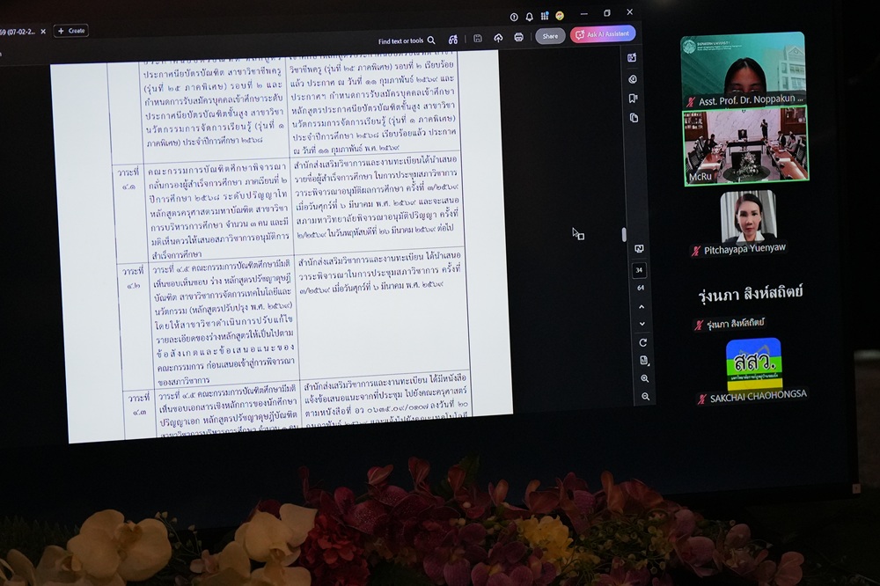Click the Create button
The image size is (880, 586).
click(x=71, y=31)
